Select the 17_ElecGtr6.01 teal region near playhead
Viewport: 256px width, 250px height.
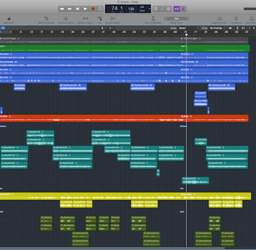[195, 180]
